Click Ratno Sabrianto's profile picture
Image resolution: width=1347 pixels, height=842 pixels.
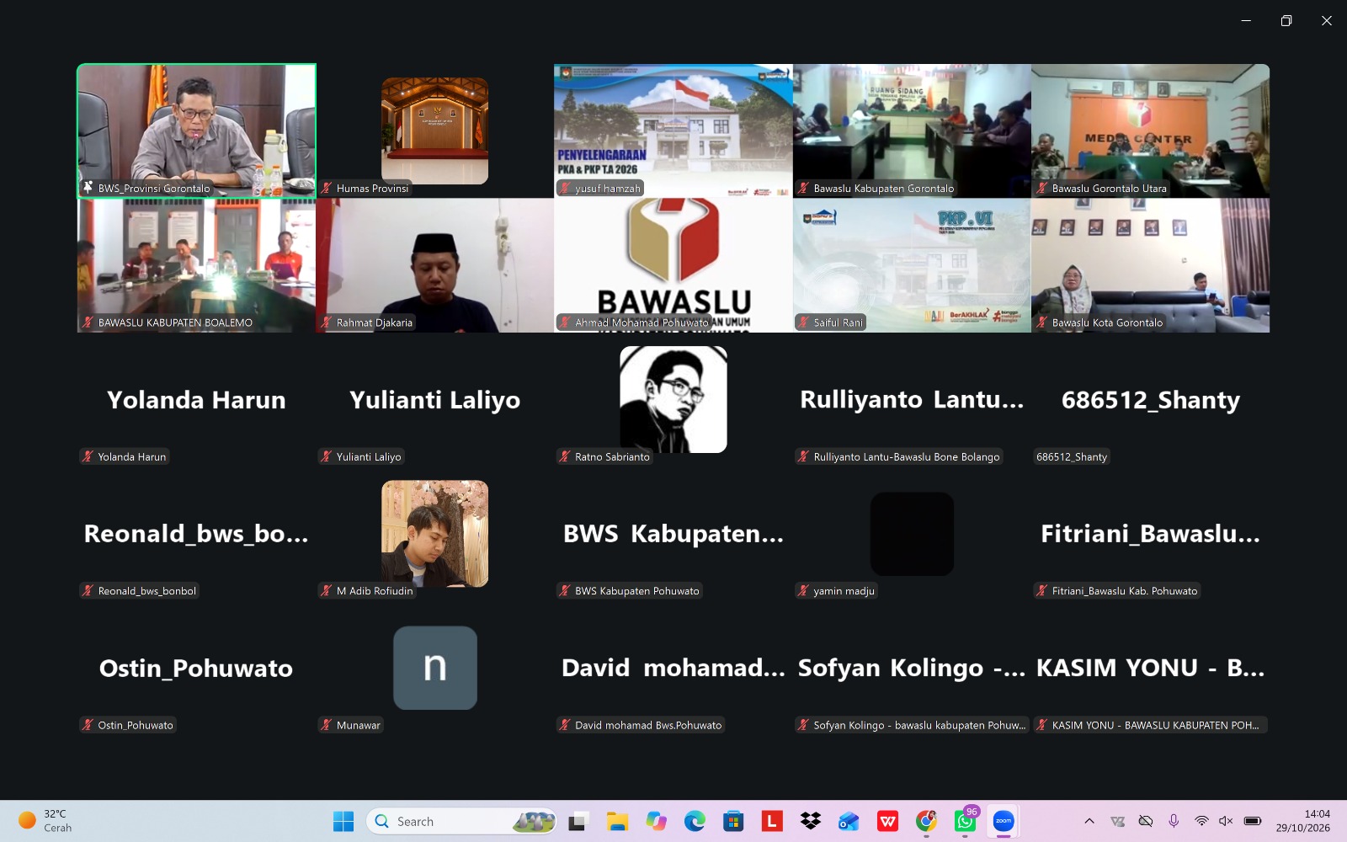[673, 399]
